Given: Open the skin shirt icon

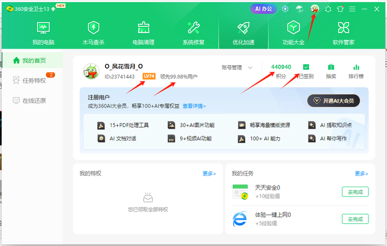Looking at the screenshot, I should (x=341, y=9).
